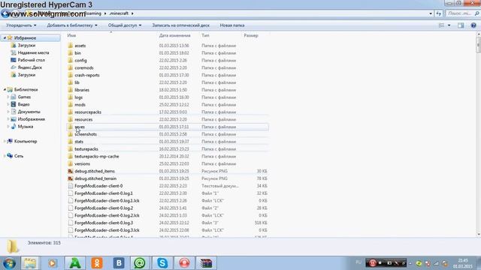Open the Odnoklassniki taskbar icon
The height and width of the screenshot is (270, 481).
click(97, 263)
